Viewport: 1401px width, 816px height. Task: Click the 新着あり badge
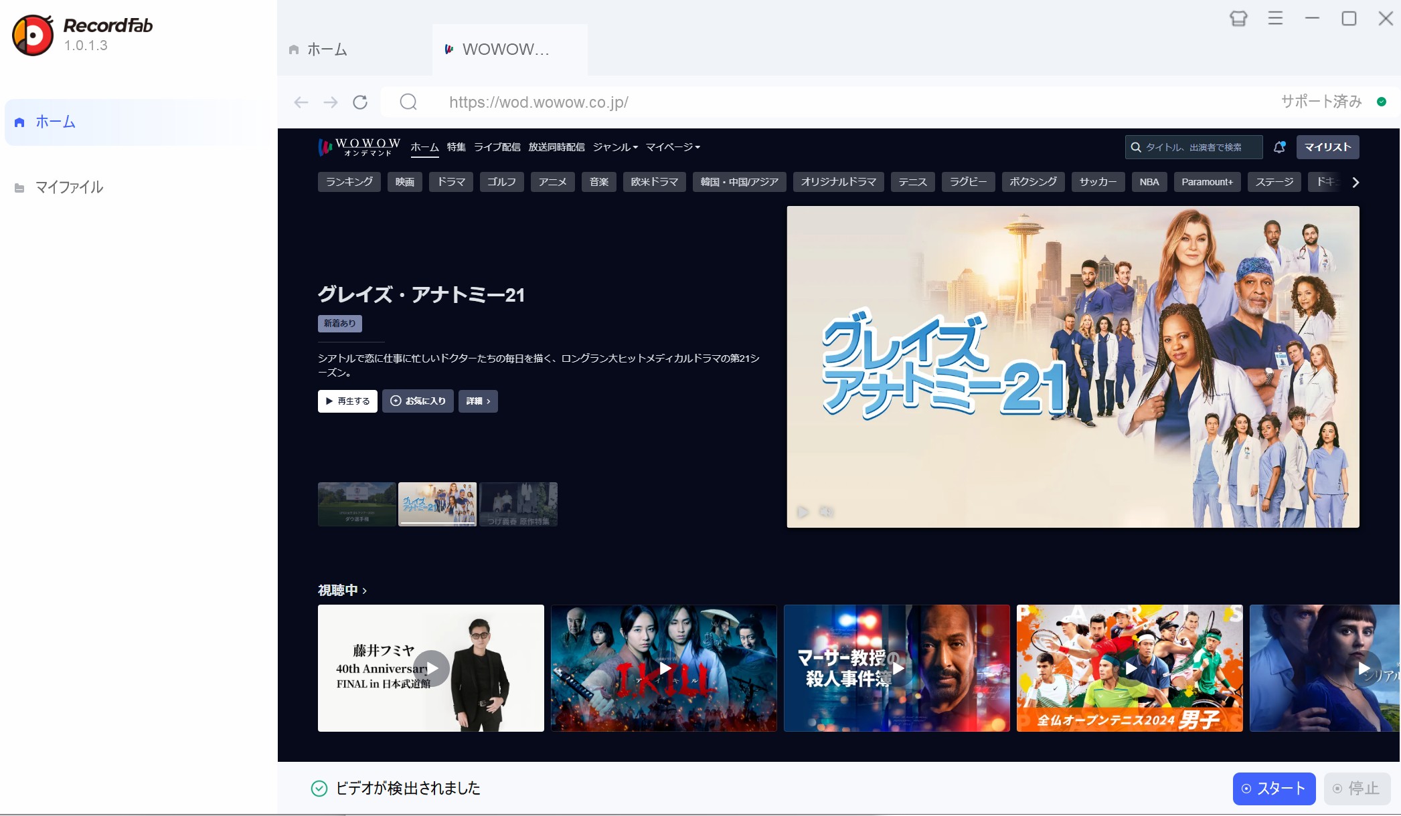pos(340,324)
